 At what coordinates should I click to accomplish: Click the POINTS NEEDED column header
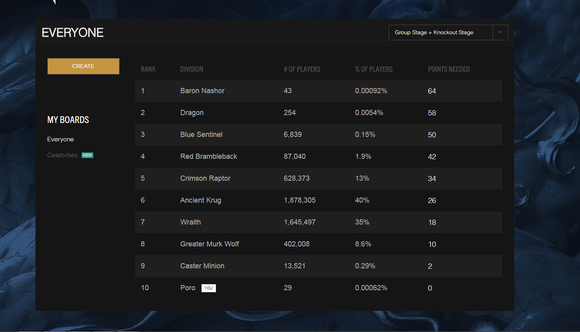[449, 69]
